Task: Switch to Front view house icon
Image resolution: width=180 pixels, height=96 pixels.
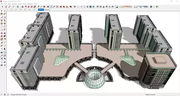Action: 104,7
